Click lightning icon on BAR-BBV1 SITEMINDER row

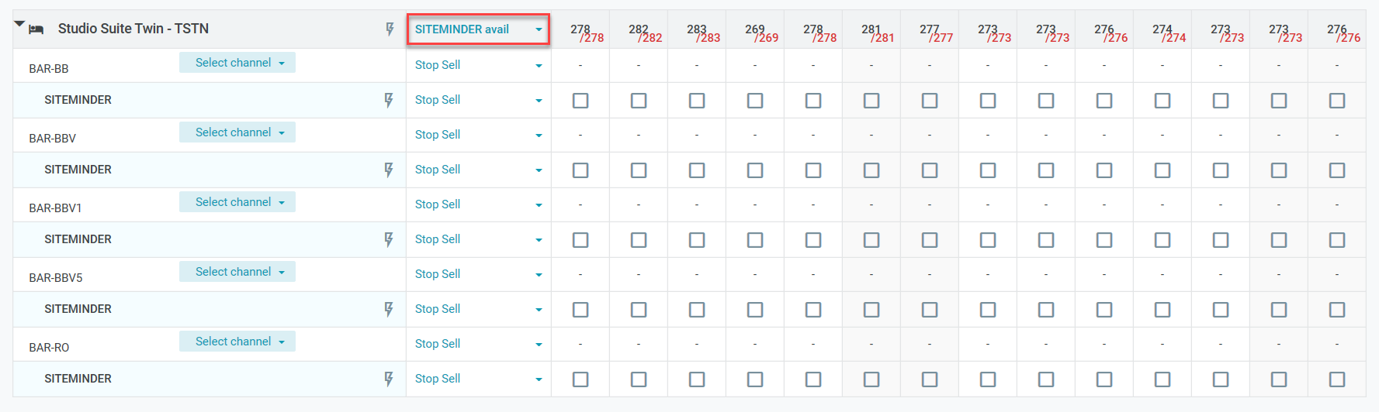coord(389,239)
